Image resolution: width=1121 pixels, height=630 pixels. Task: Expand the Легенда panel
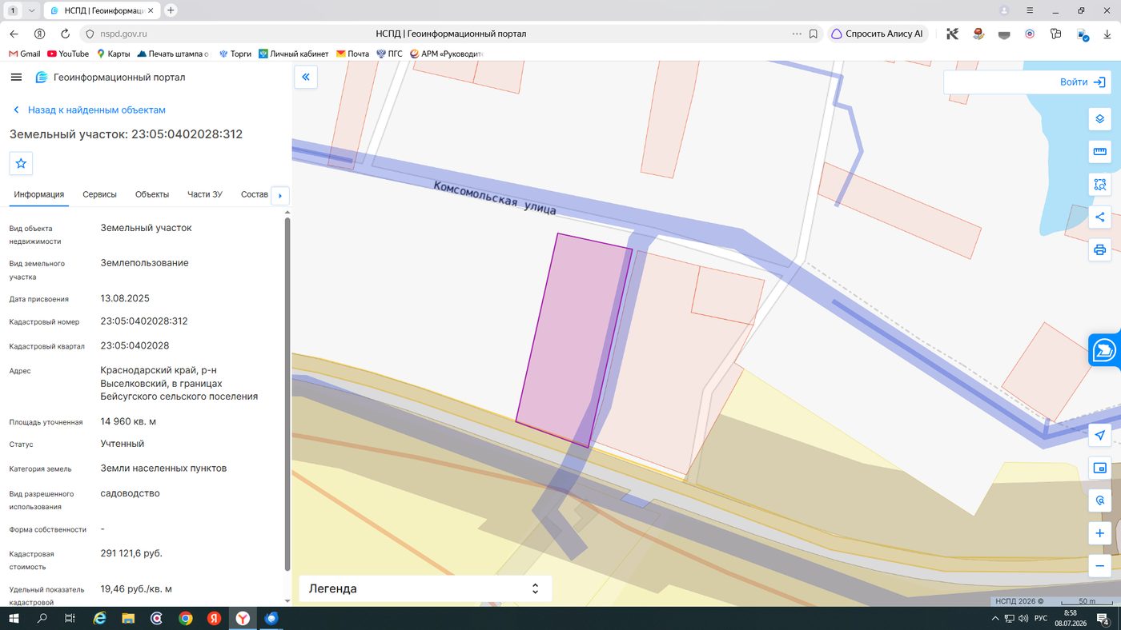425,588
